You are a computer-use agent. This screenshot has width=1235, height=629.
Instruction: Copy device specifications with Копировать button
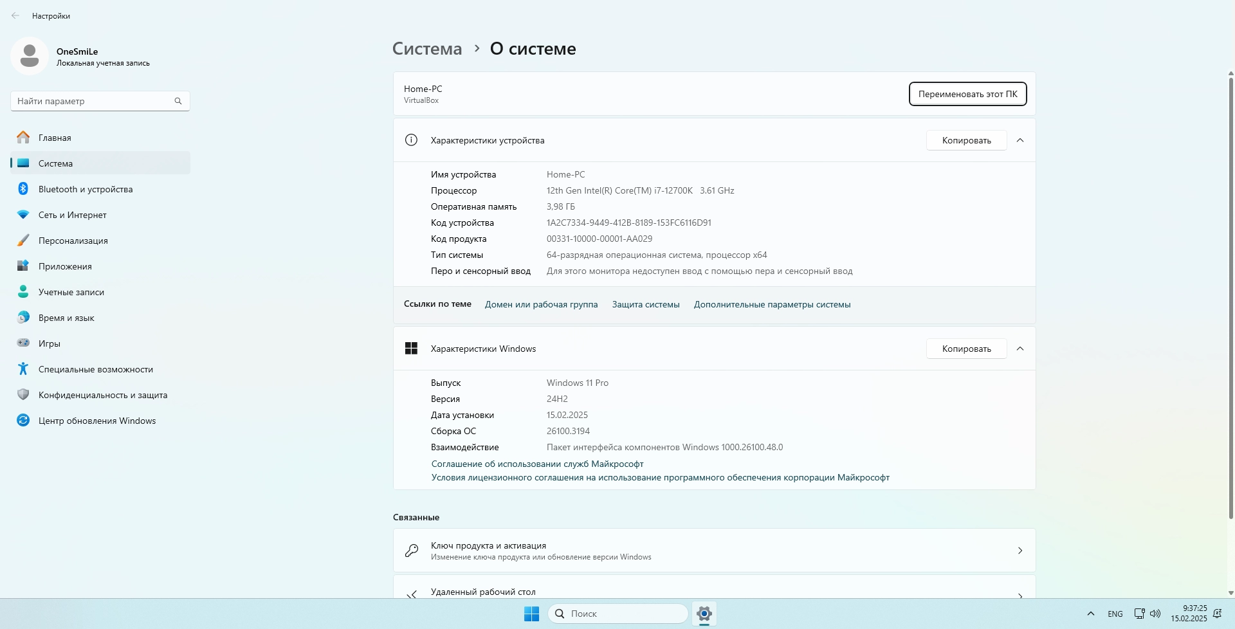966,140
